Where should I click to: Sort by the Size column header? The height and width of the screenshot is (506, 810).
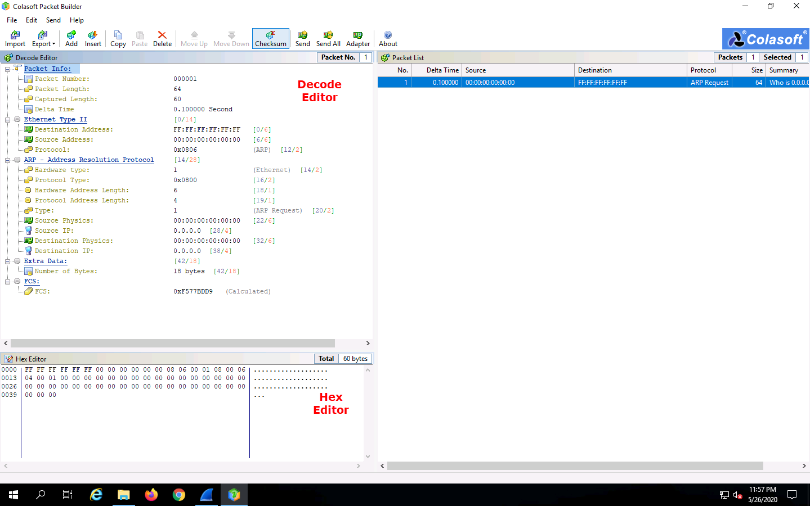[x=749, y=70]
